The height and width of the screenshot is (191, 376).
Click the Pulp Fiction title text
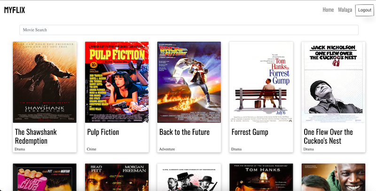103,132
